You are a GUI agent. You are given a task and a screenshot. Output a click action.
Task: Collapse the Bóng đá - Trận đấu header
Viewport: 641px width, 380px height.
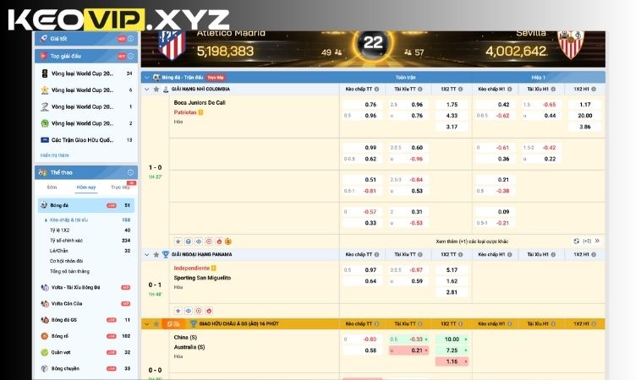click(146, 77)
